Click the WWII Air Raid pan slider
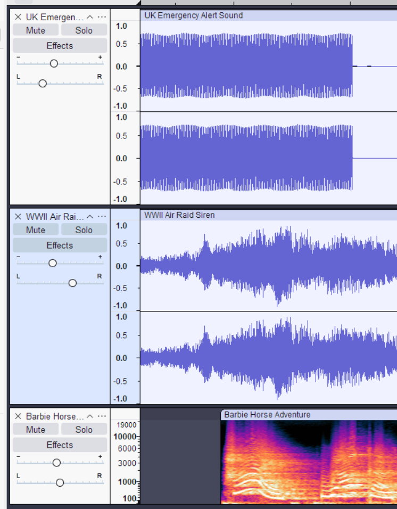Image resolution: width=397 pixels, height=509 pixels. coord(72,283)
